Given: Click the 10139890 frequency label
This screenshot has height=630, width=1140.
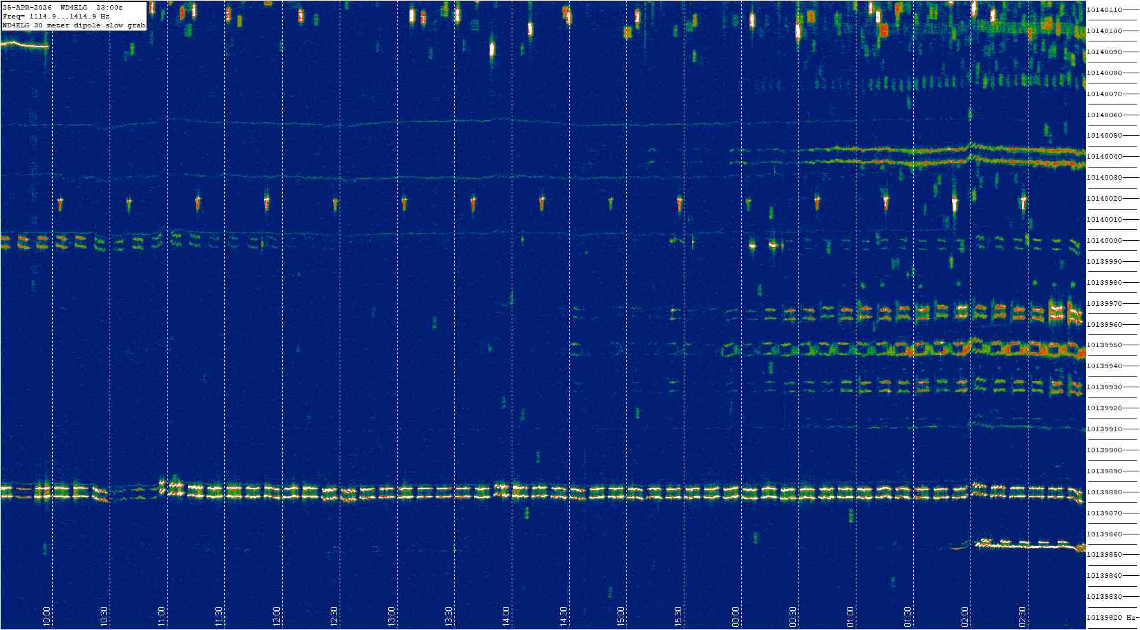Looking at the screenshot, I should pos(1104,471).
